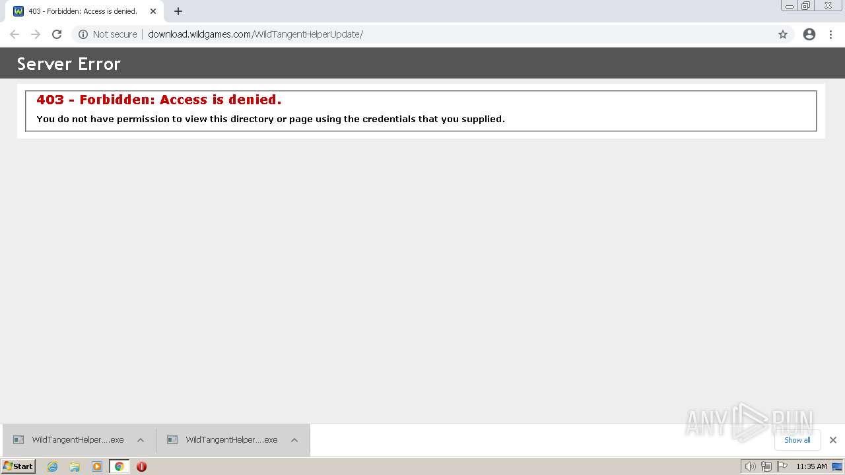The height and width of the screenshot is (475, 845).
Task: Open the network status tray icon
Action: [766, 466]
